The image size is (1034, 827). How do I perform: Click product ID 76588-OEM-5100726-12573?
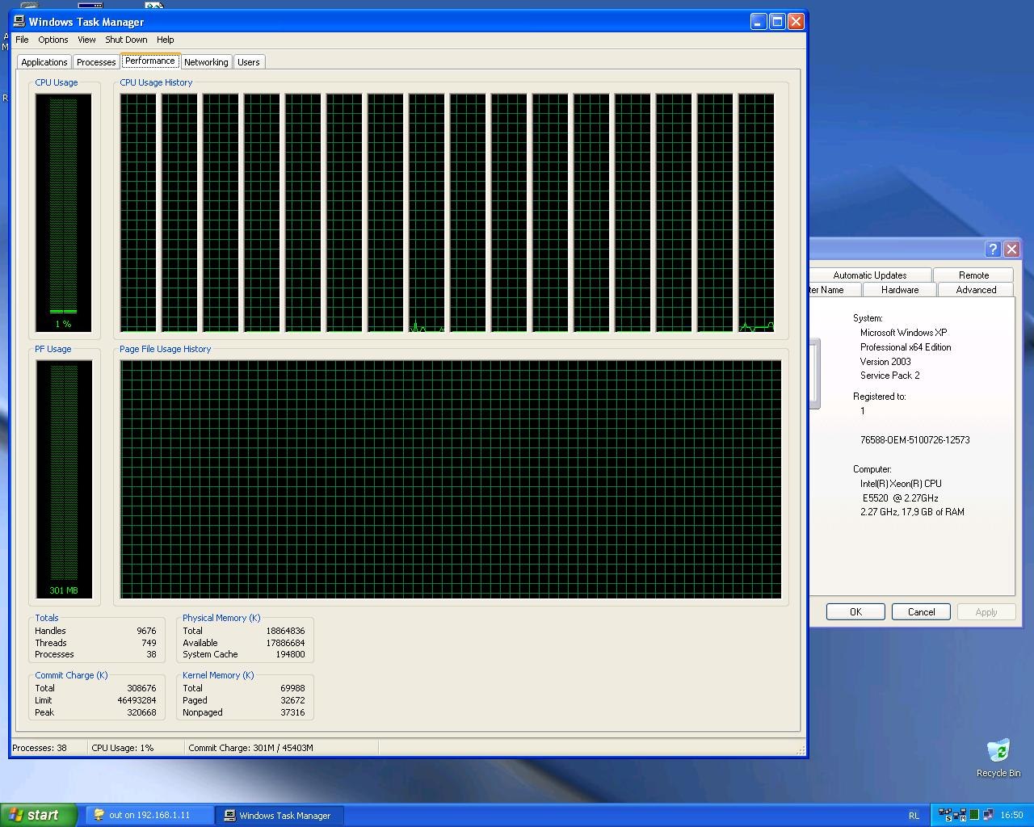click(915, 440)
